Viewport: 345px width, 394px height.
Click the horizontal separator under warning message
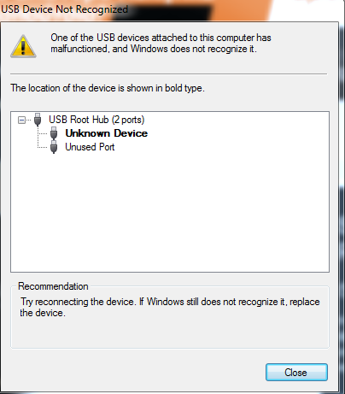(168, 74)
